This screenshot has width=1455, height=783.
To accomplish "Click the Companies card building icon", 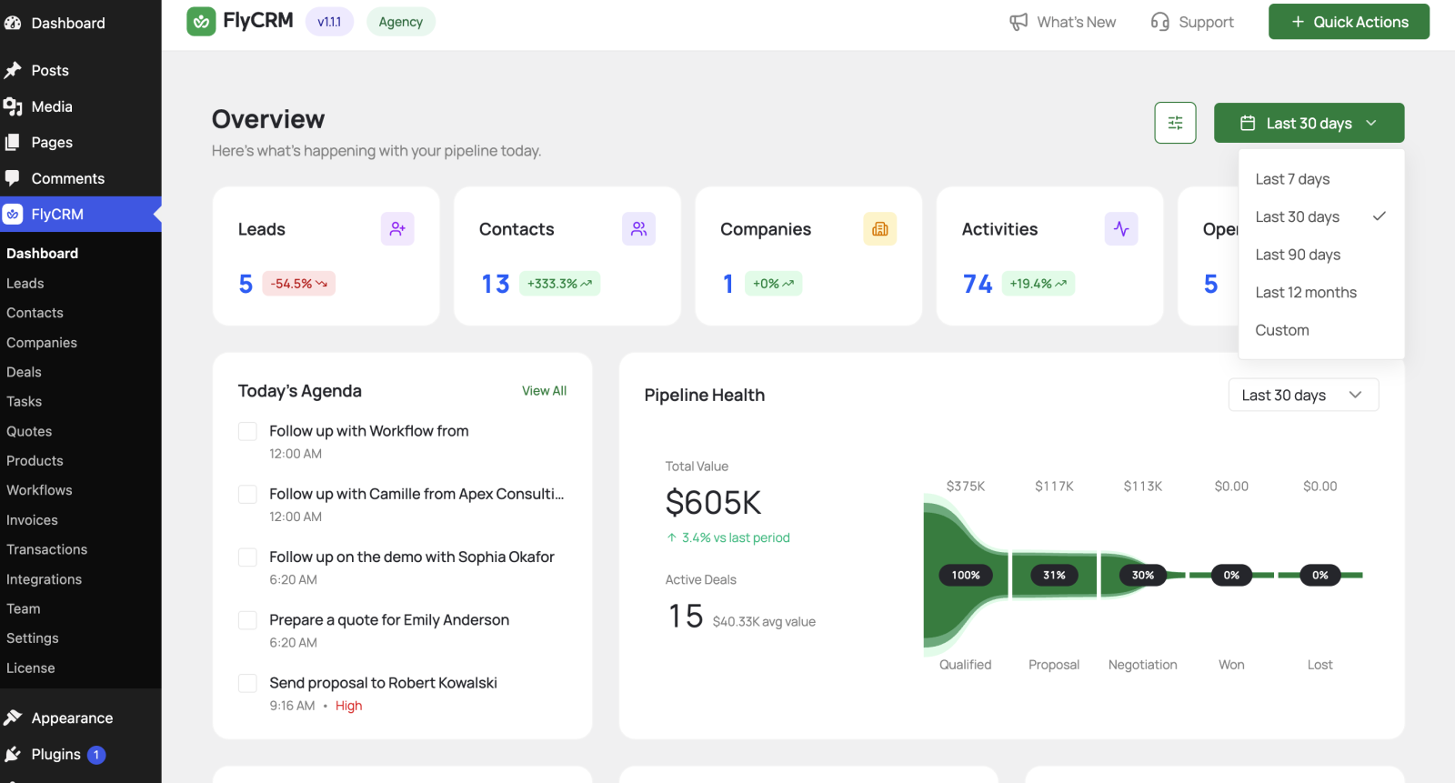I will click(879, 229).
